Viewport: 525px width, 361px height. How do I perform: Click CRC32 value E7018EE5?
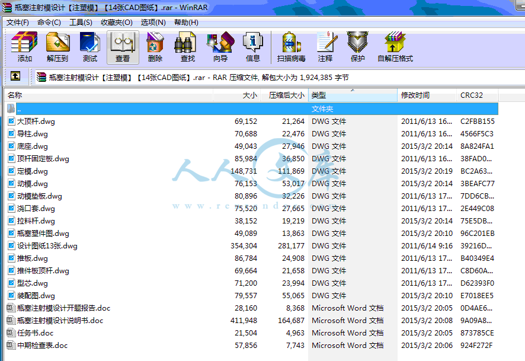[477, 295]
